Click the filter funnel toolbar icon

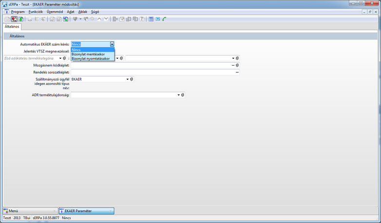pyautogui.click(x=75, y=19)
